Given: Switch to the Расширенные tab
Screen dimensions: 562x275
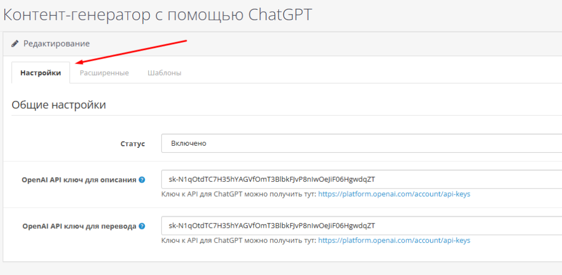Looking at the screenshot, I should (x=104, y=73).
